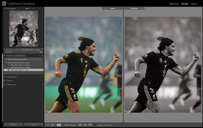Enable Pruebas en pantalla checkbox
The image size is (203, 128).
[x=95, y=125]
